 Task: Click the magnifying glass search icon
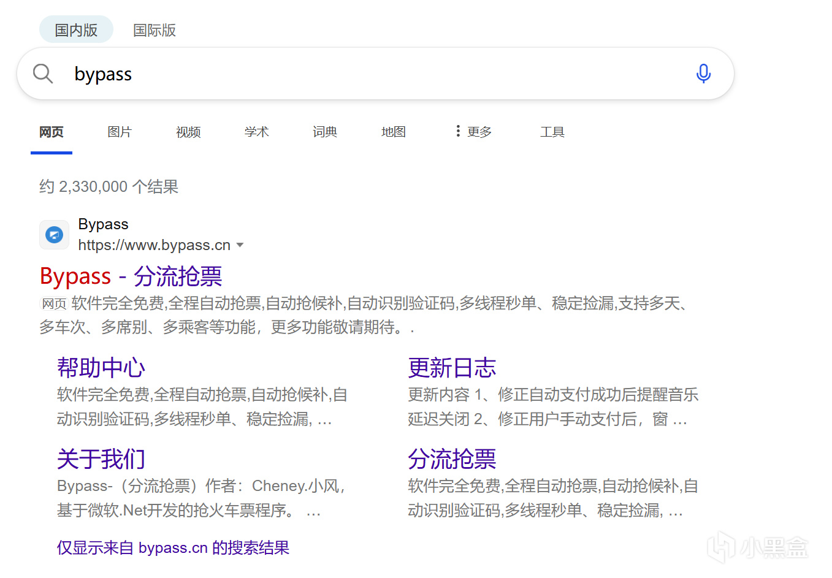coord(43,74)
